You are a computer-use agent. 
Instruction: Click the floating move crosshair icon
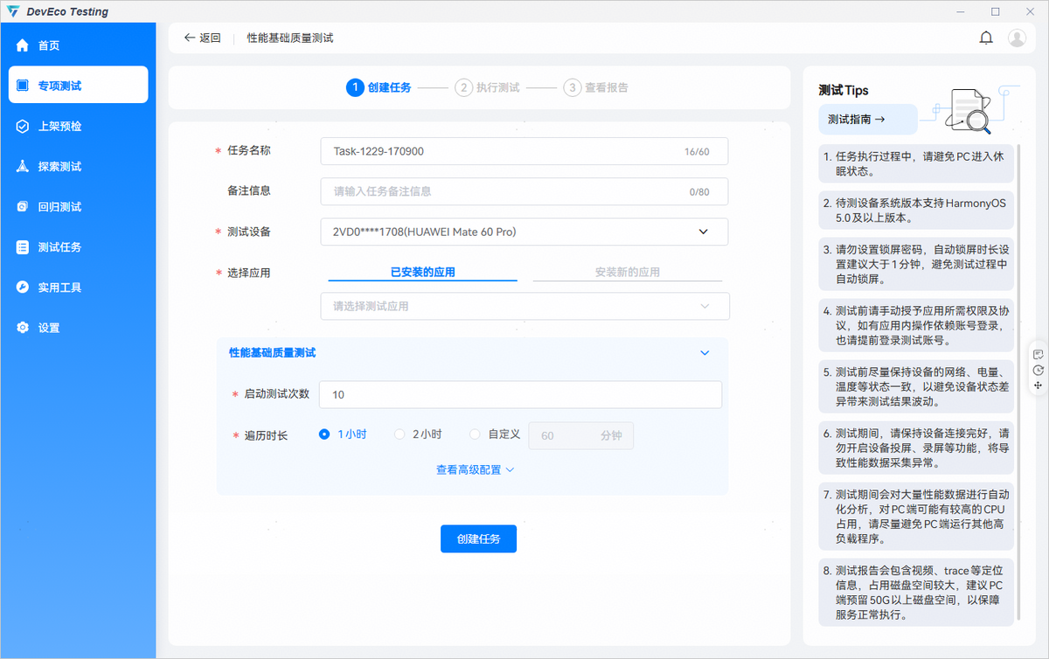(1038, 385)
